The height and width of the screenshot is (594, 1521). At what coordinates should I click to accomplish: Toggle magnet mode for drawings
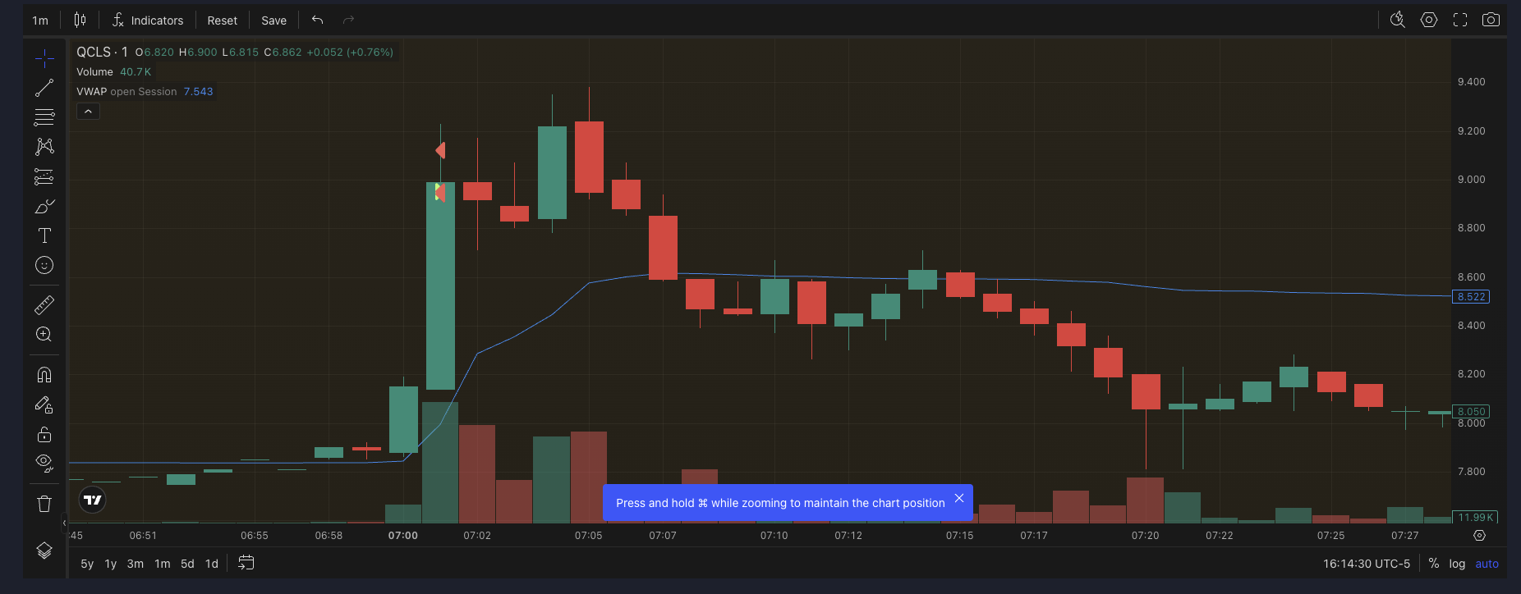(44, 375)
